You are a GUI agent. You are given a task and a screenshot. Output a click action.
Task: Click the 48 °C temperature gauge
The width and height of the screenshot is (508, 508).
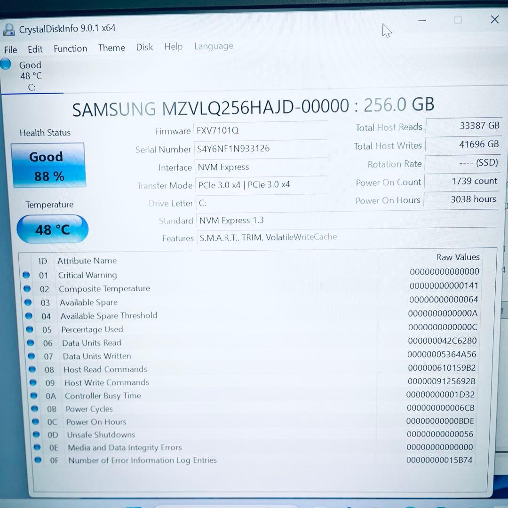pyautogui.click(x=52, y=229)
